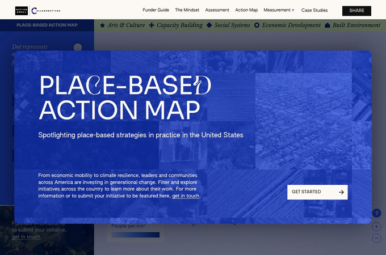This screenshot has width=386, height=255.
Task: Filter by Arts & Culture label
Action: pos(126,25)
